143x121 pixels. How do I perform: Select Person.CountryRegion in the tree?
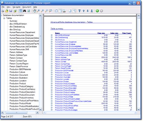(19, 64)
